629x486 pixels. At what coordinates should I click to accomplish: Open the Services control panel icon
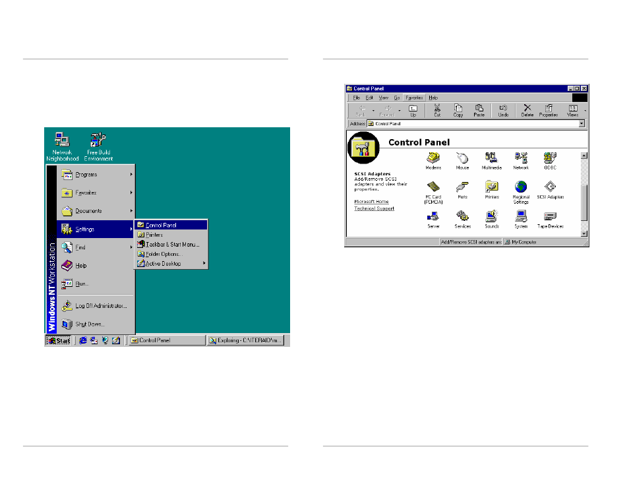[462, 220]
